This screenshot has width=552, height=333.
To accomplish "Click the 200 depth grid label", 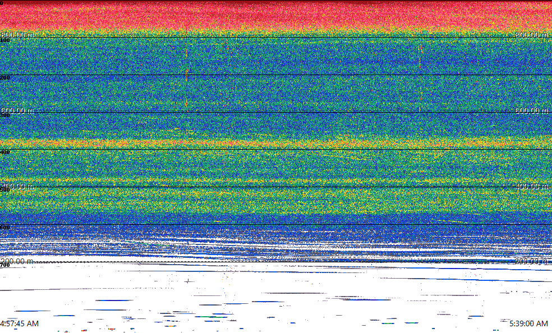I will [5, 78].
